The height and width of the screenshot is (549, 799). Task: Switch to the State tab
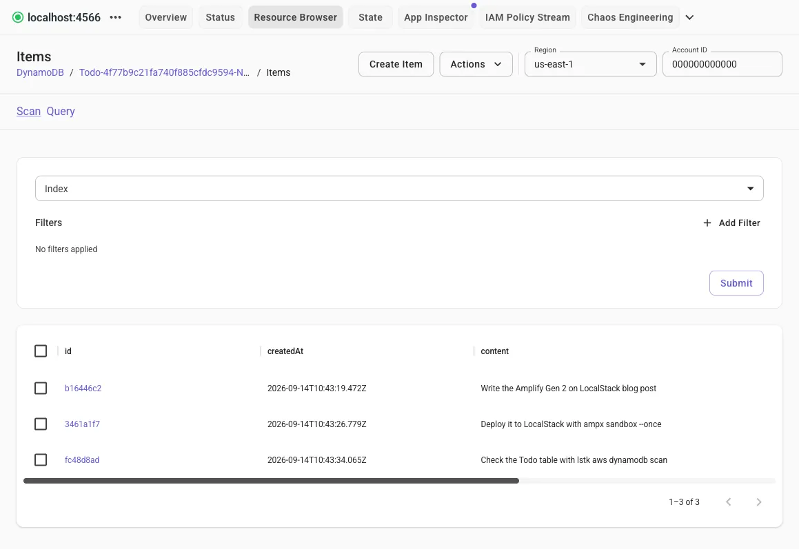point(370,17)
